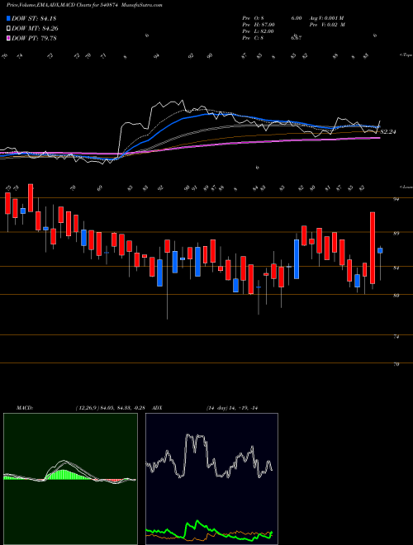
Task: Click the 74 price axis label
Action: point(396,337)
